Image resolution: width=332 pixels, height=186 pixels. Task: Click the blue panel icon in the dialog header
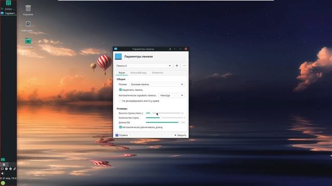click(118, 56)
